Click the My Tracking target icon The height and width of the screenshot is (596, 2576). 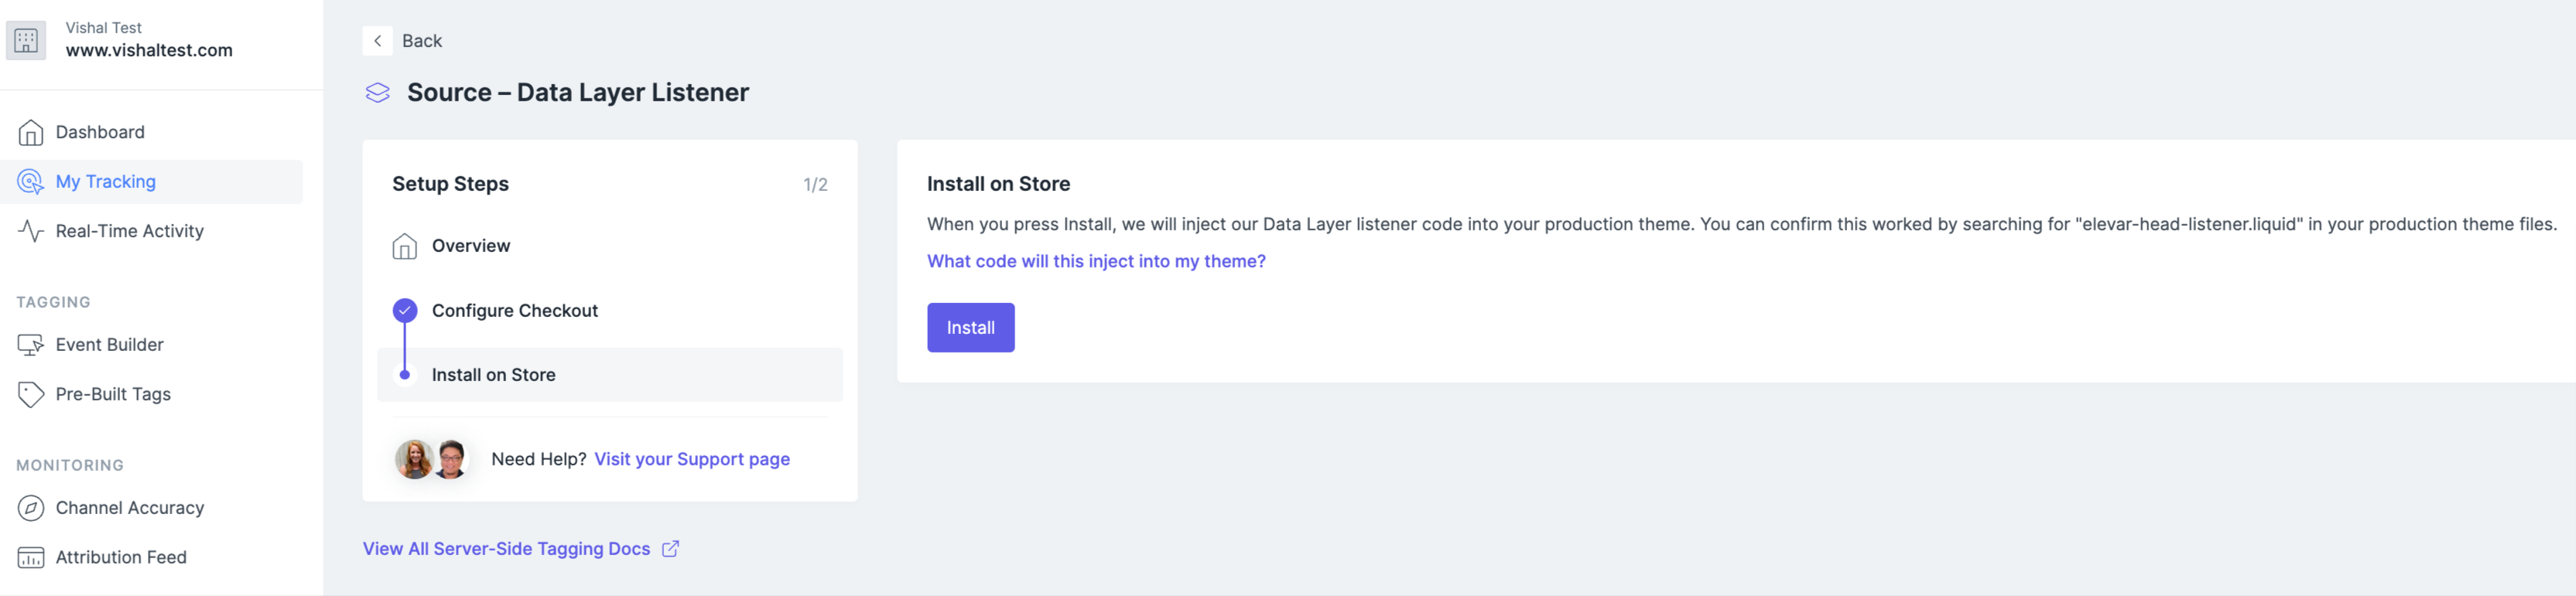pyautogui.click(x=31, y=182)
